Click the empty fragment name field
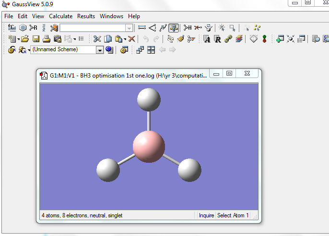329x236 pixels. 93,28
